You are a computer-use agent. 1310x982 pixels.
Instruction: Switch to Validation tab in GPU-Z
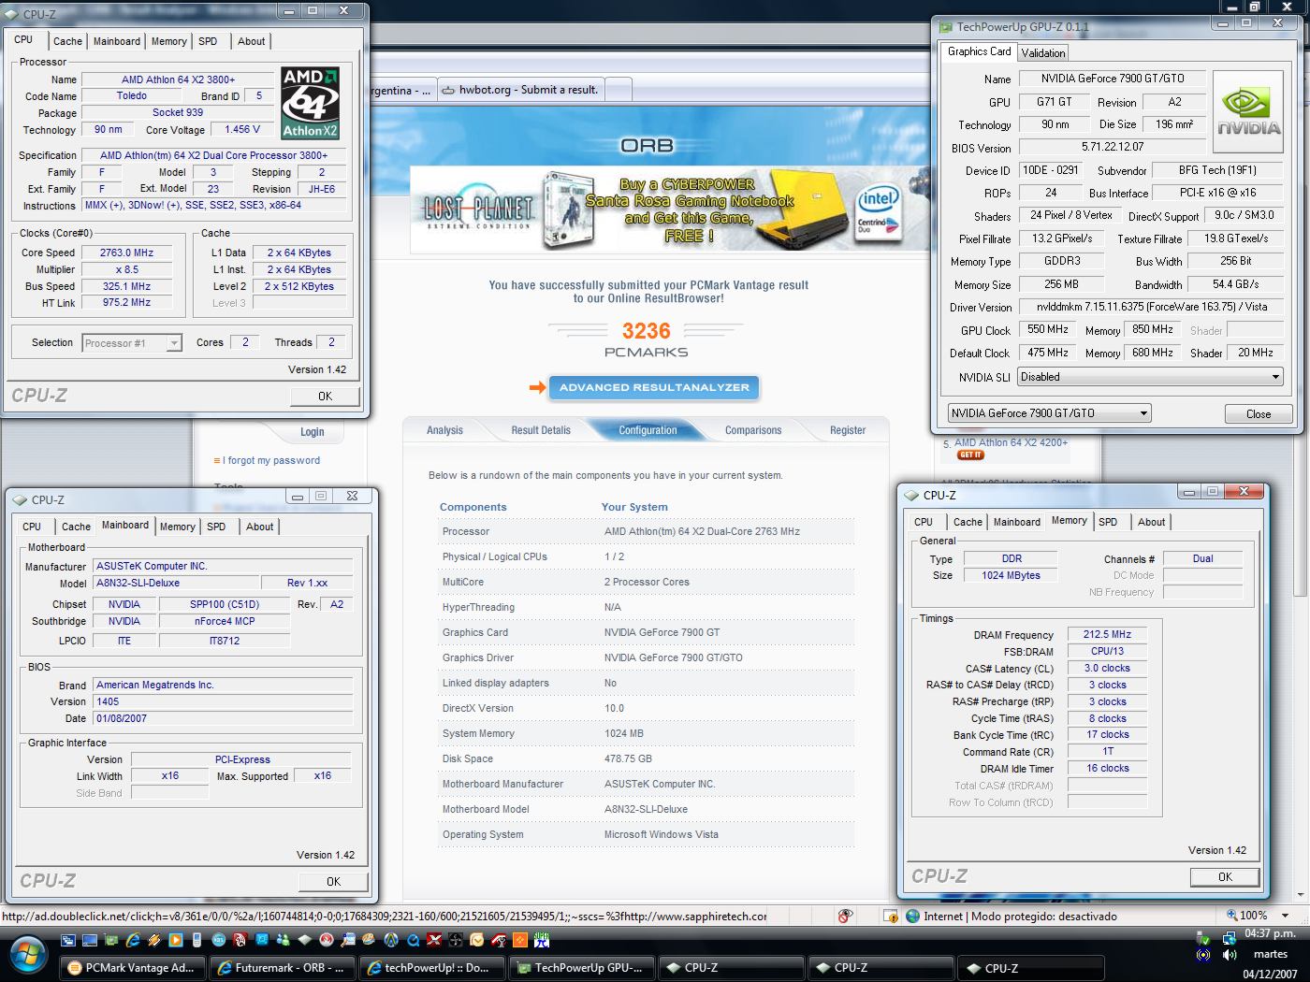click(x=1042, y=53)
